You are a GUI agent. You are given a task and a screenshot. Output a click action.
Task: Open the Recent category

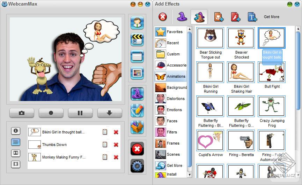click(x=170, y=43)
